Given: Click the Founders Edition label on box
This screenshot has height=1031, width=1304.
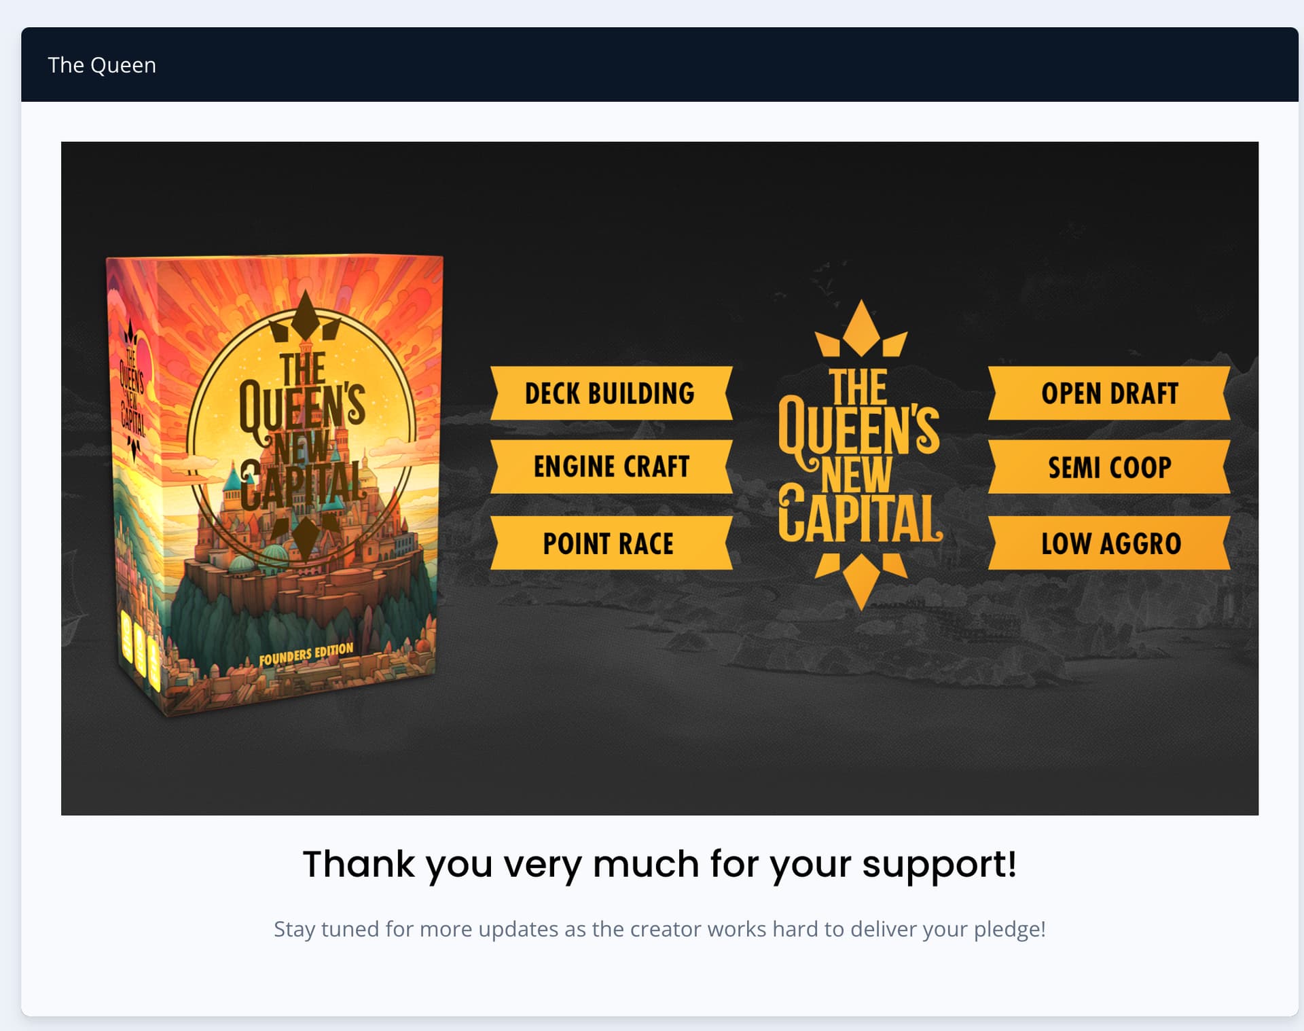Looking at the screenshot, I should (x=306, y=654).
